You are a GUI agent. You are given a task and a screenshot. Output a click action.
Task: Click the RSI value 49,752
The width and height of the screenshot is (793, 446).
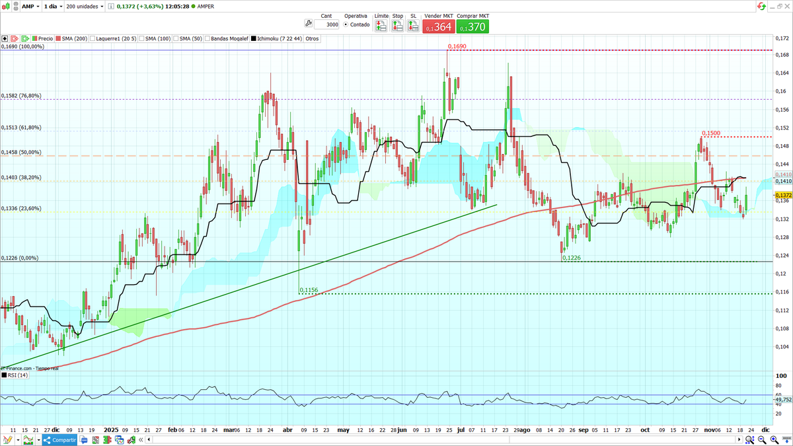tap(783, 400)
